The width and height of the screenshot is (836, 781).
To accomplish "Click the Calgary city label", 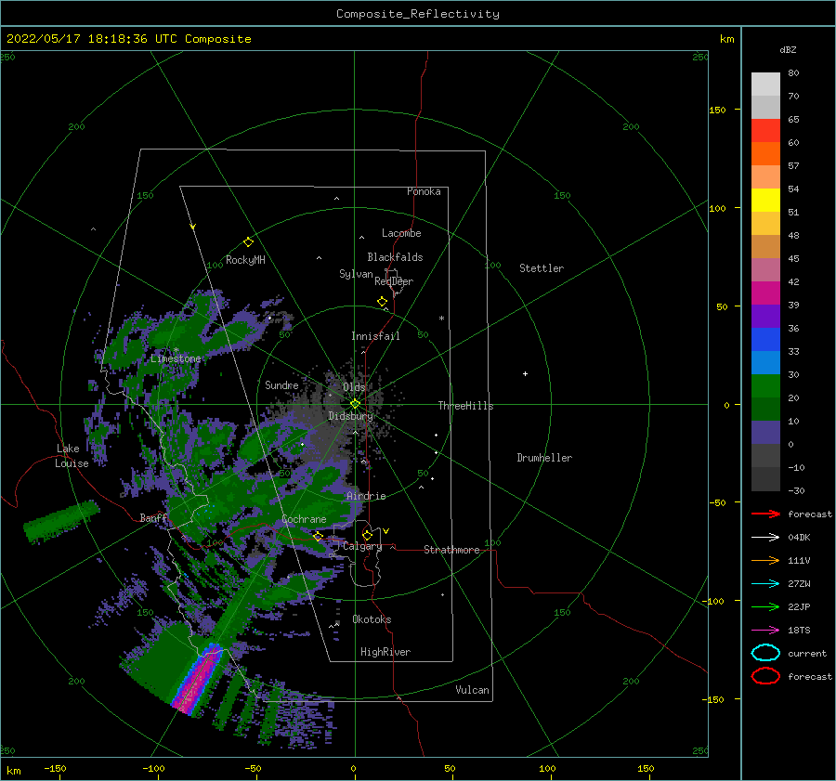I will coord(362,546).
